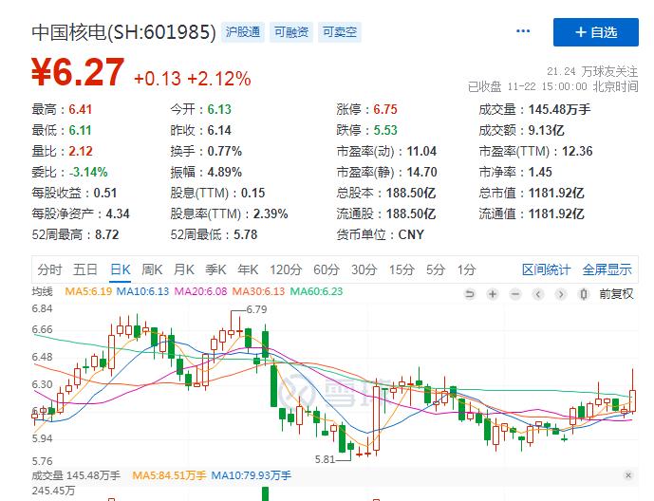Image resolution: width=654 pixels, height=501 pixels.
Task: Shift chart right with the right chevron icon
Action: (561, 294)
